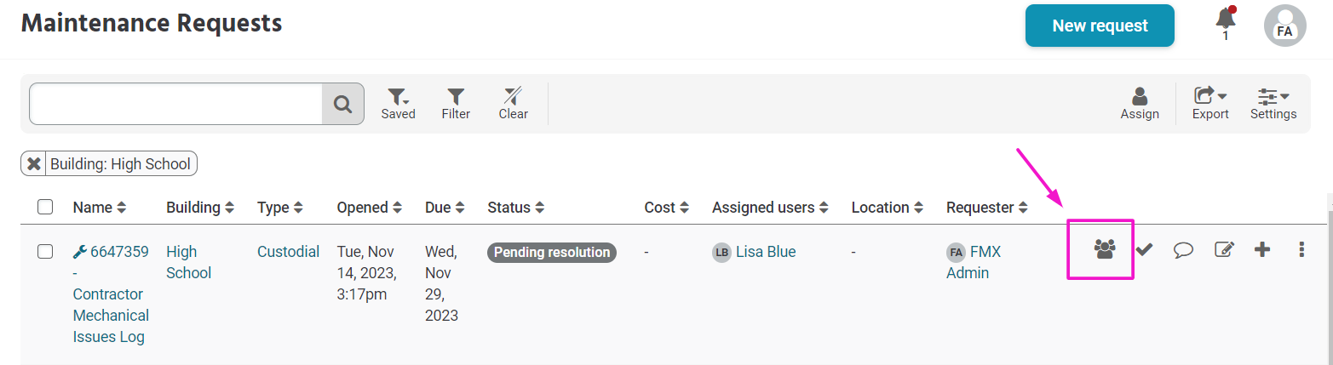Open the comment speech bubble icon
The image size is (1333, 365).
coord(1183,249)
